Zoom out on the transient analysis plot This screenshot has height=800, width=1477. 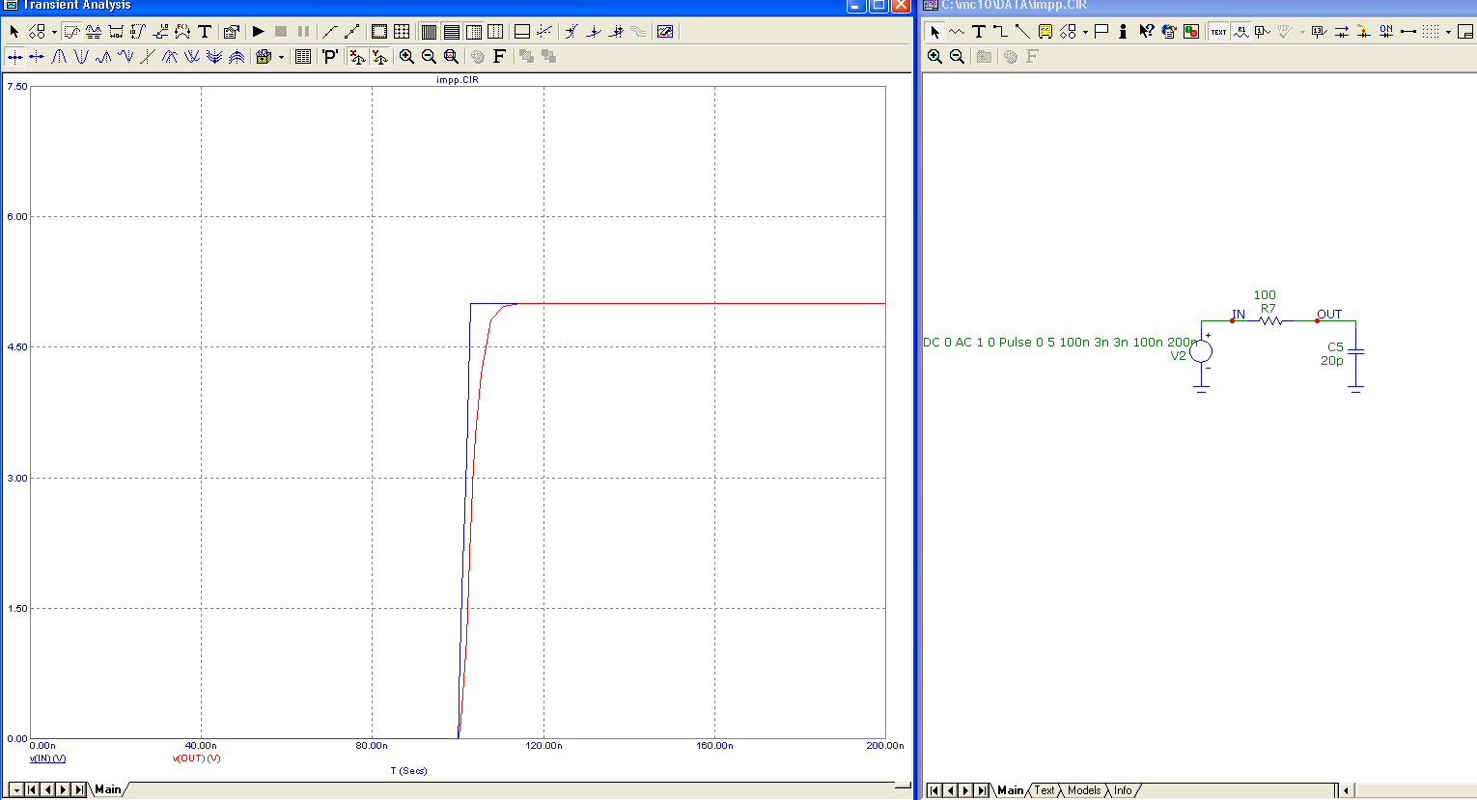coord(429,57)
